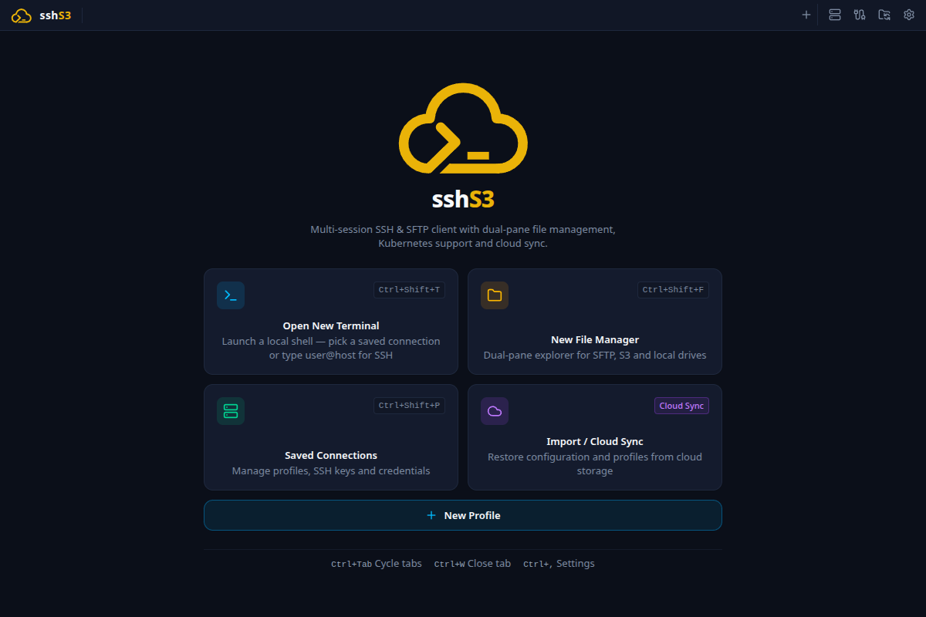Click the Ctrl+Shift+T shortcut badge

(409, 290)
